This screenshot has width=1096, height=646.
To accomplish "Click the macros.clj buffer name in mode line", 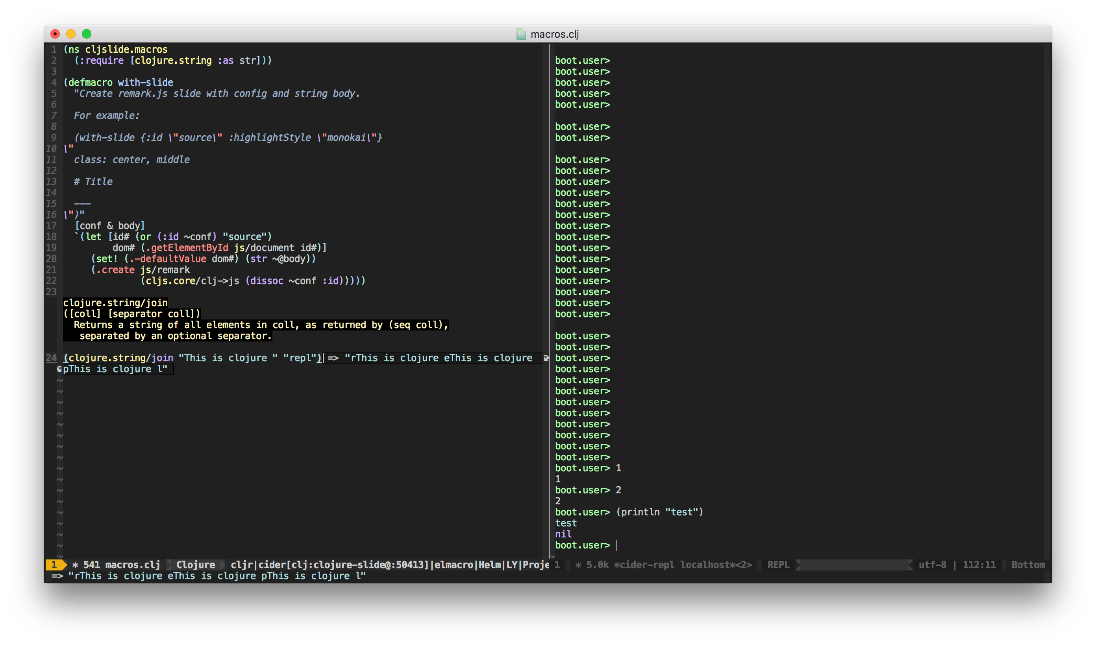I will (133, 565).
